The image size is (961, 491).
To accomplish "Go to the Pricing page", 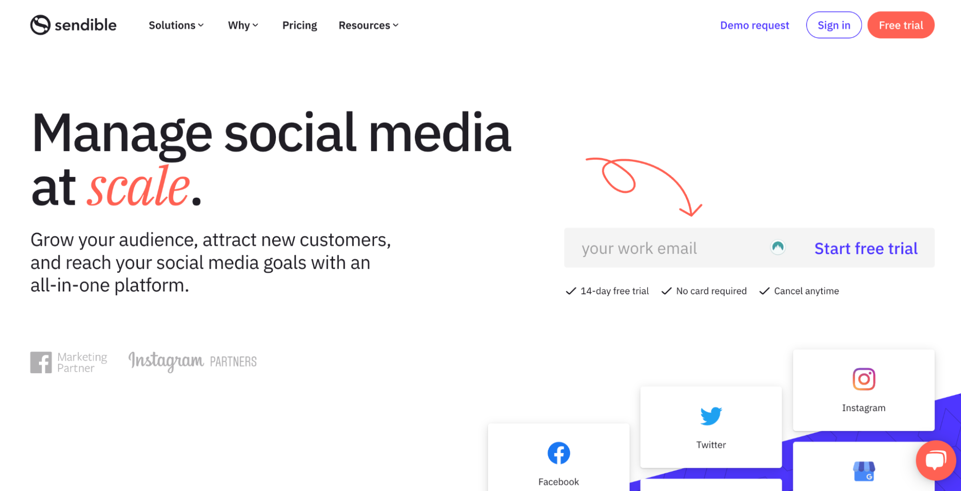I will click(300, 25).
